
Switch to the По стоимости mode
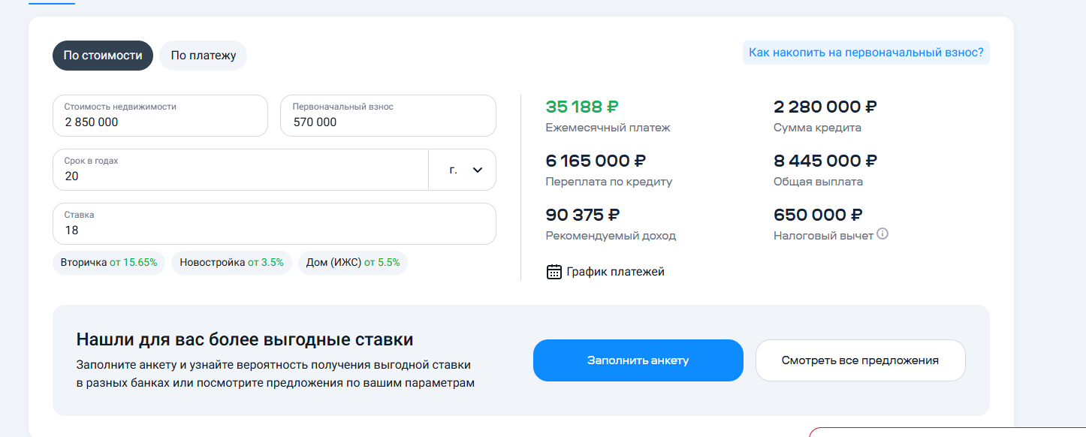[x=103, y=56]
